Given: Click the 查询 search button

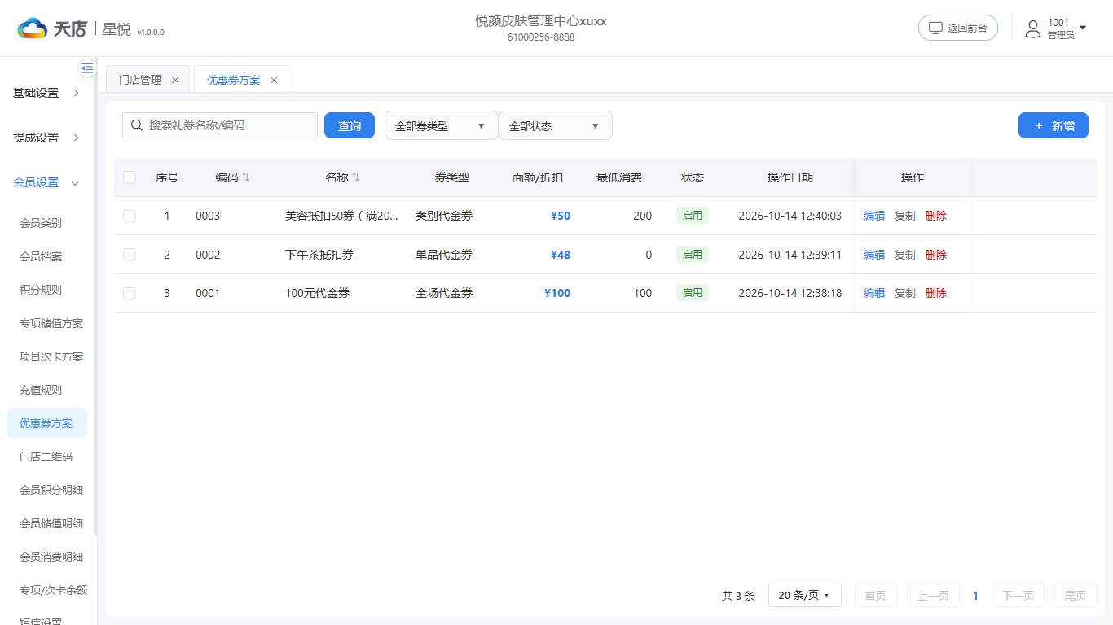Looking at the screenshot, I should coord(350,125).
